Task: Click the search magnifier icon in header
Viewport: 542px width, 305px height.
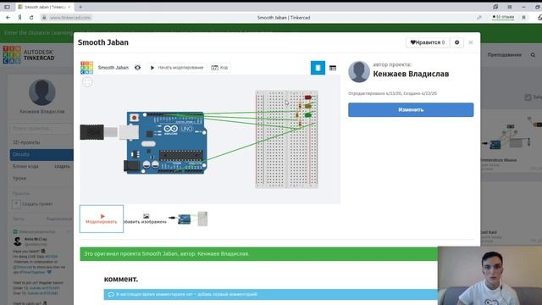Action: click(533, 55)
